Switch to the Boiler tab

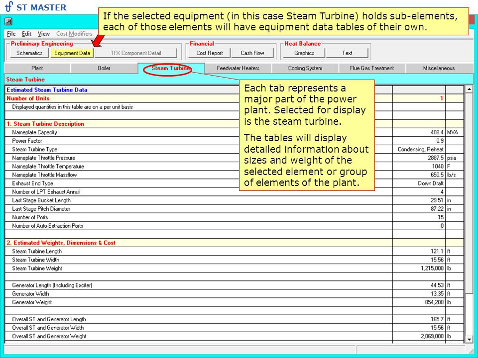[104, 68]
